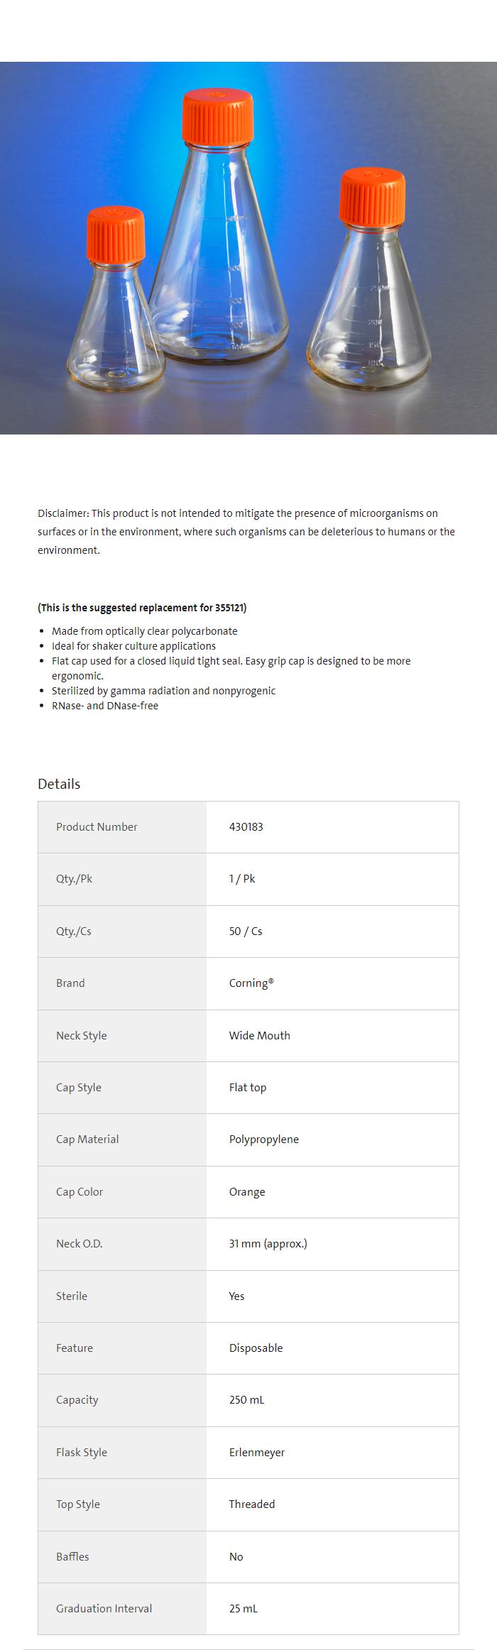Click the right flask in the product photo
The height and width of the screenshot is (1650, 497).
(x=369, y=305)
